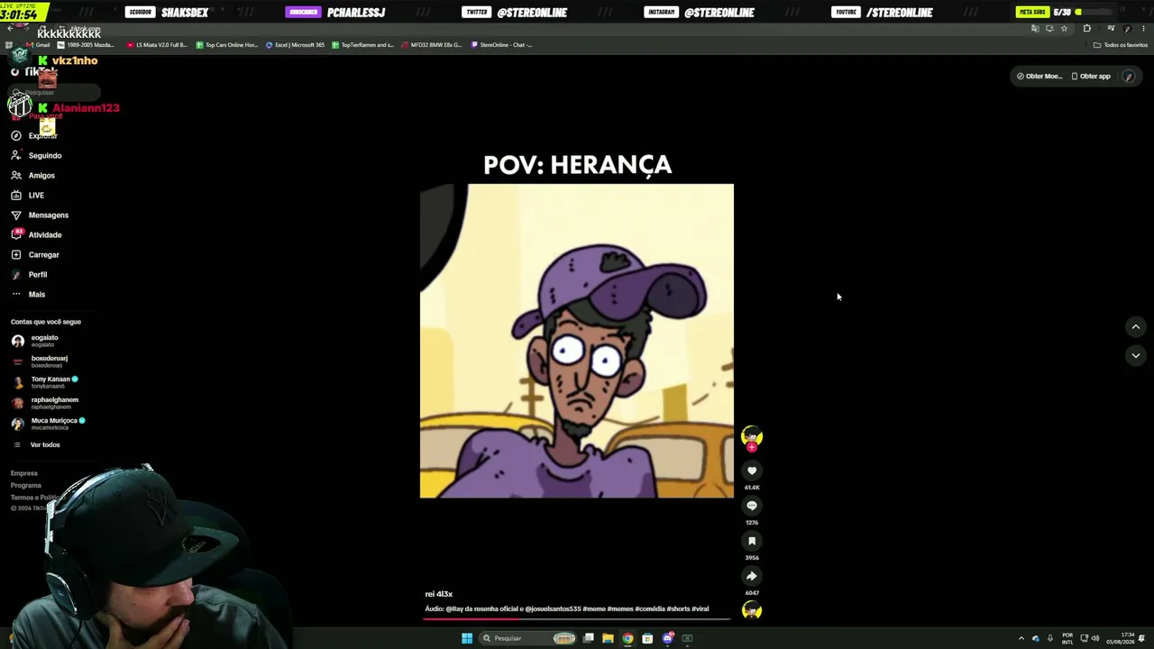
Task: Expand the Mais menu in the sidebar
Action: (x=28, y=295)
